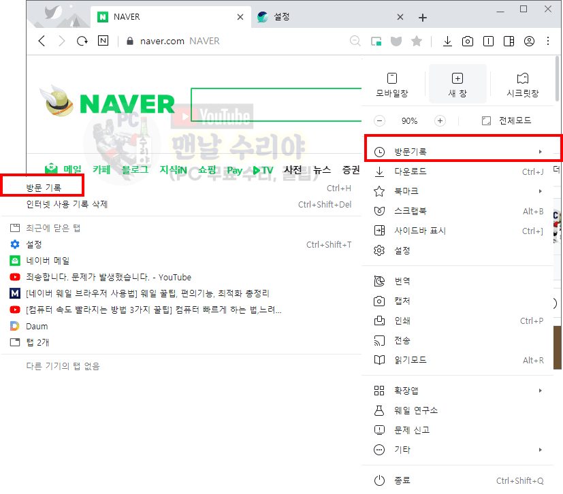
Task: Open 네이버 웨일 브라우저 사용법 history entry
Action: (x=181, y=293)
